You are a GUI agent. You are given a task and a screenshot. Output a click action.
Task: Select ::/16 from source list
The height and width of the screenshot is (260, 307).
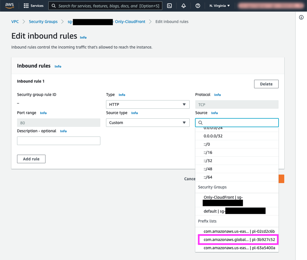coord(237,152)
